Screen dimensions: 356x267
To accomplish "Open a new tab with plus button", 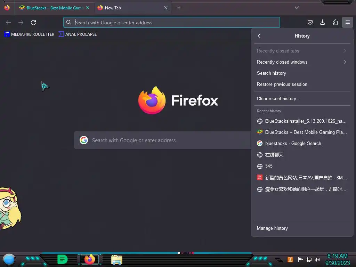I will (179, 8).
